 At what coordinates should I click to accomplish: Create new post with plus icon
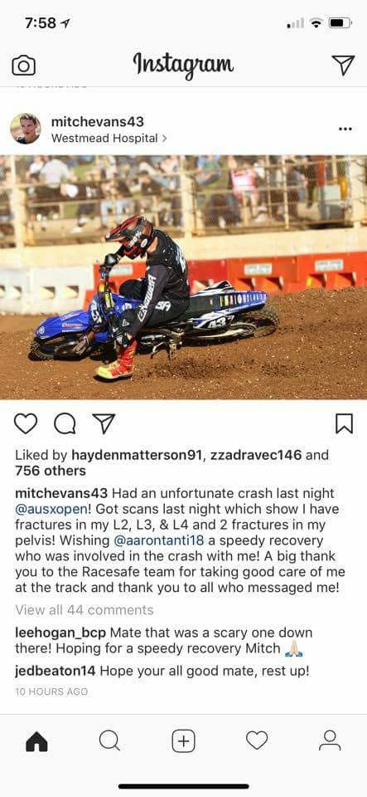184,741
